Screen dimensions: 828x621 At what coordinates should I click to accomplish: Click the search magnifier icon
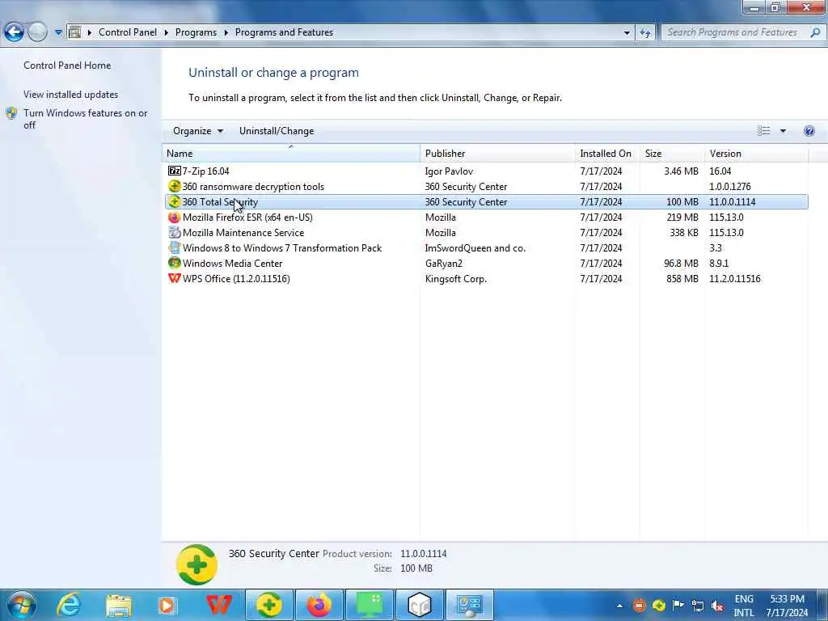tap(815, 32)
